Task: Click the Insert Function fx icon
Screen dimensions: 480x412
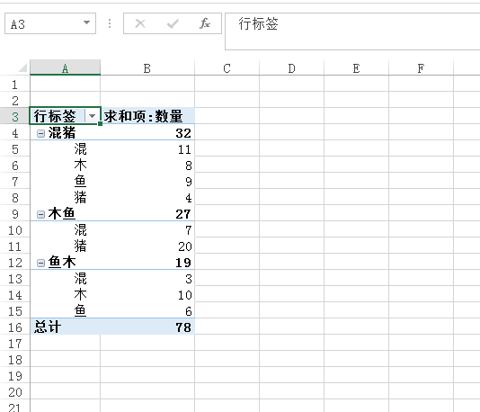Action: 205,23
